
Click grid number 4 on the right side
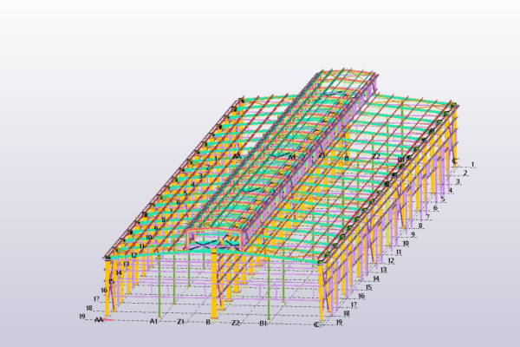pos(451,191)
